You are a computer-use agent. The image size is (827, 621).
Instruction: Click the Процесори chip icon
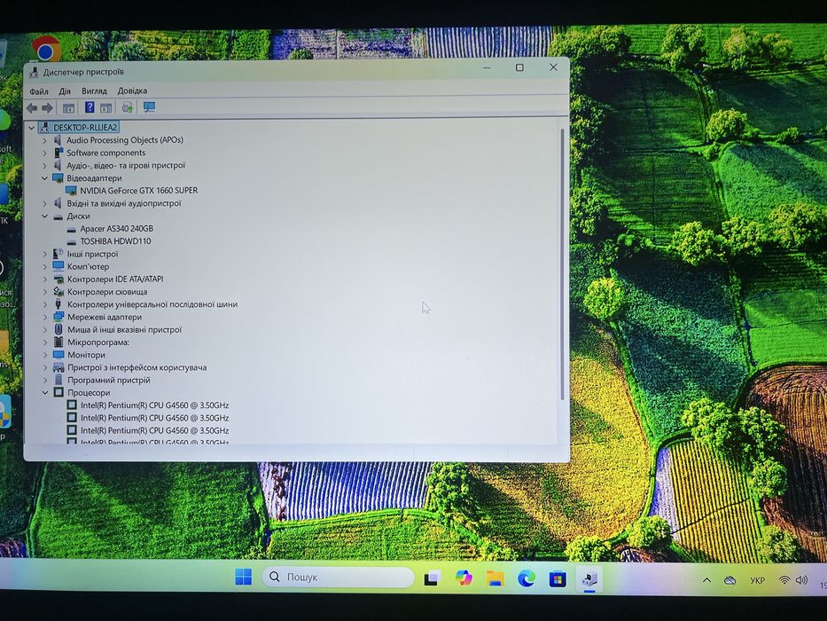59,392
